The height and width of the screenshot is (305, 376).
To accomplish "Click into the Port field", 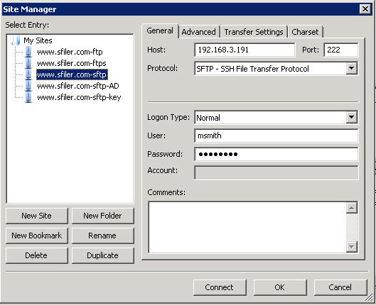I will (x=340, y=50).
